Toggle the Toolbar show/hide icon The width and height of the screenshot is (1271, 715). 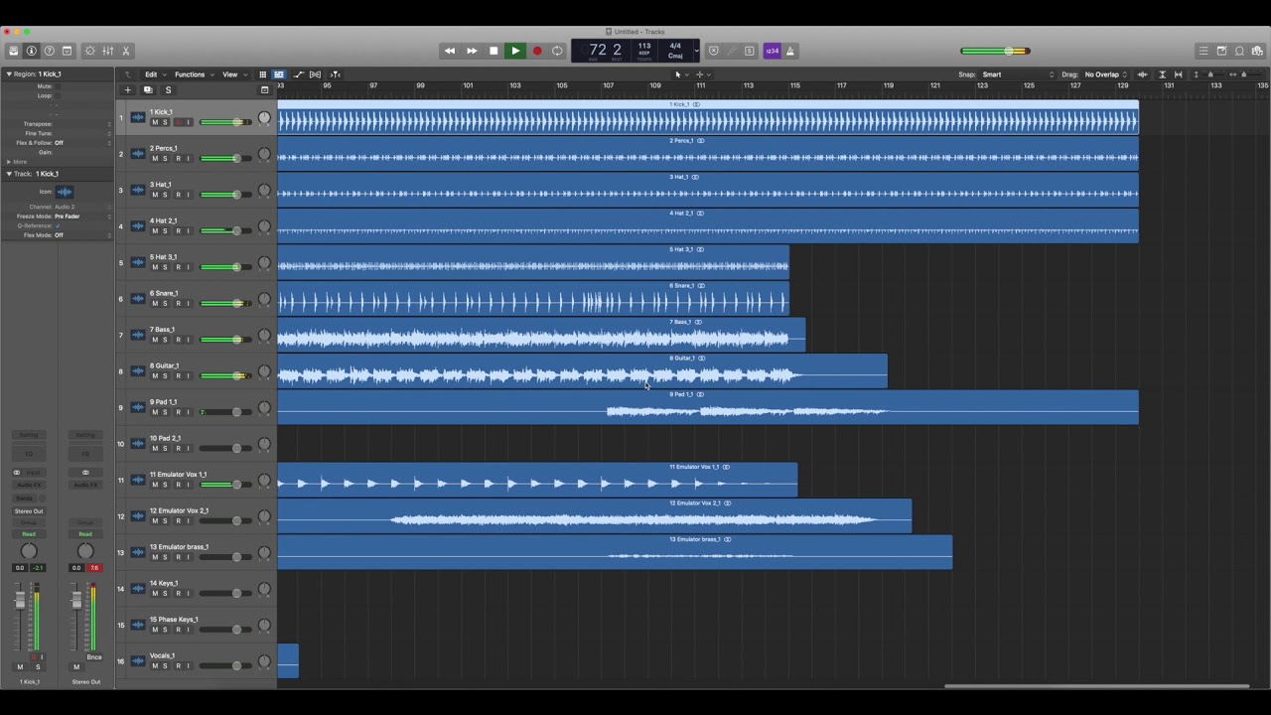coord(67,51)
